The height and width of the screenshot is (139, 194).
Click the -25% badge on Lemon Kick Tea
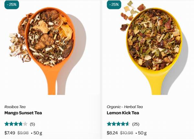[x=114, y=5]
